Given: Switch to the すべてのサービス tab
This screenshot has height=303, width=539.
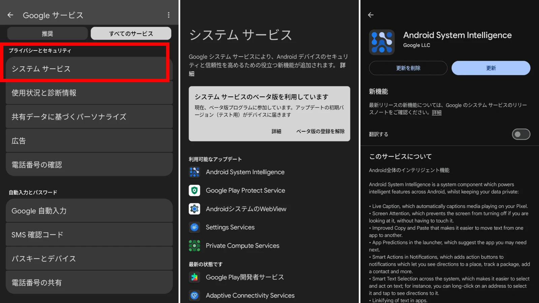Looking at the screenshot, I should pyautogui.click(x=131, y=34).
